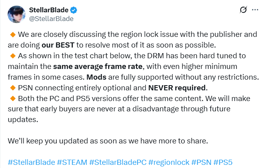Open the #STEAM hashtag

[72, 162]
